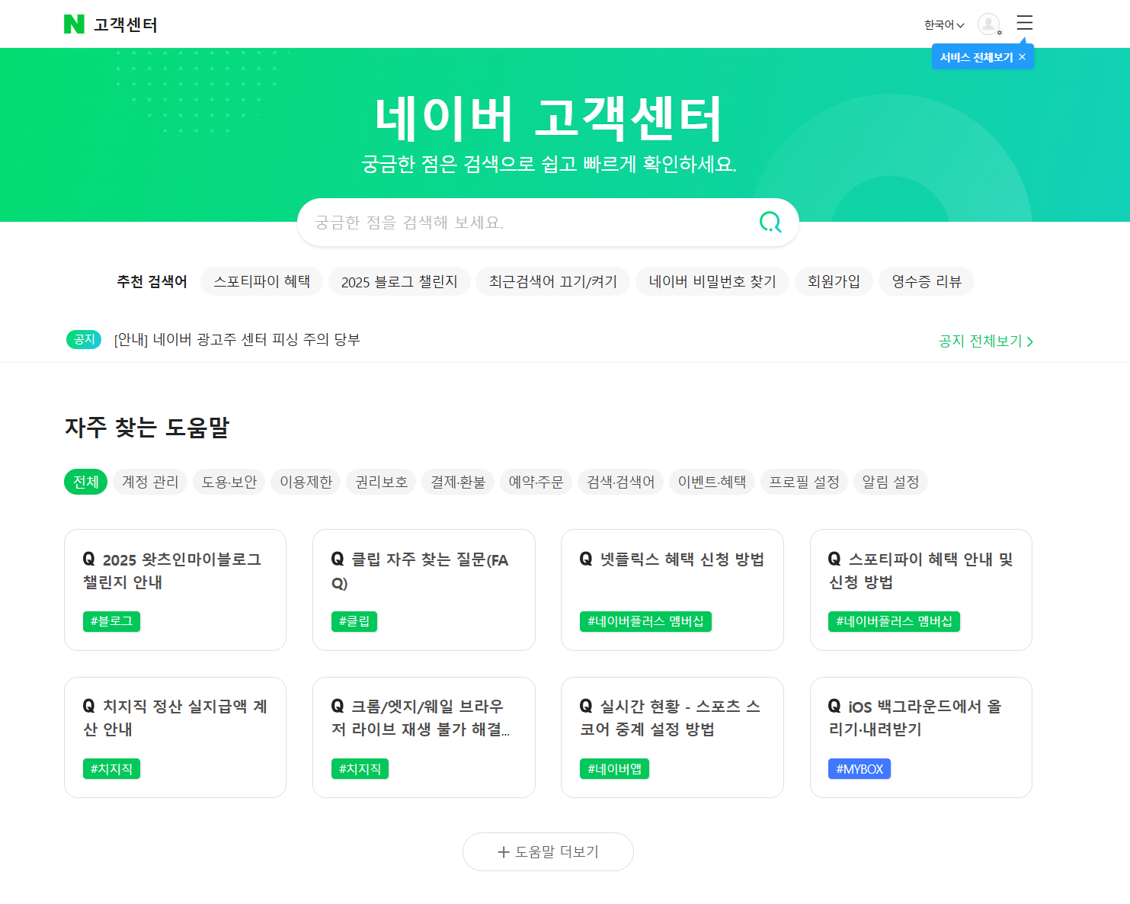
Task: Switch to 프로필 설정 tab
Action: (x=804, y=482)
